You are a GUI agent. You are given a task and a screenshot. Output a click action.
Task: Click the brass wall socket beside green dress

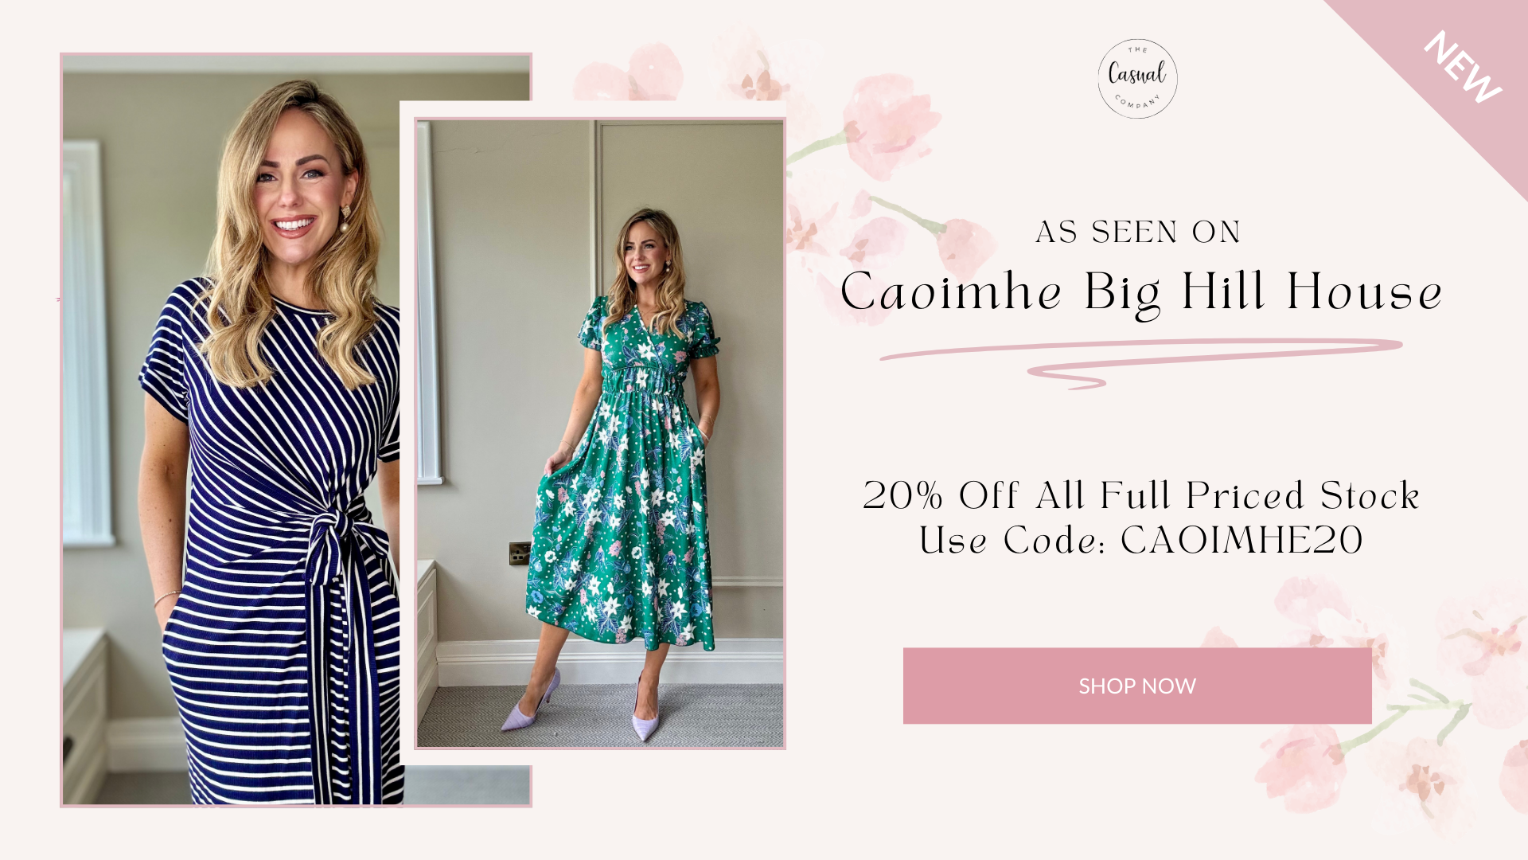coord(520,553)
